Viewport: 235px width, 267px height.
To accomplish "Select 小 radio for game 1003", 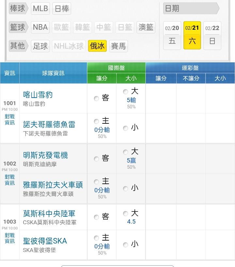I will pyautogui.click(x=126, y=245).
